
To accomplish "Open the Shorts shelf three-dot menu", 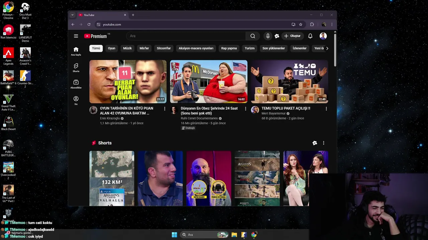I will [323, 143].
